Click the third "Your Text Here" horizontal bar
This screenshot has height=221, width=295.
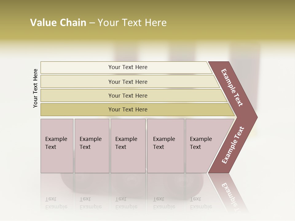128,95
